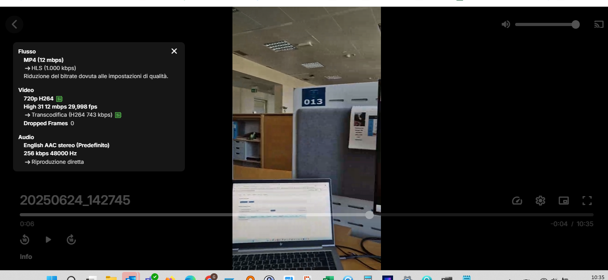Click the Video heading in stats
608x280 pixels.
(26, 90)
